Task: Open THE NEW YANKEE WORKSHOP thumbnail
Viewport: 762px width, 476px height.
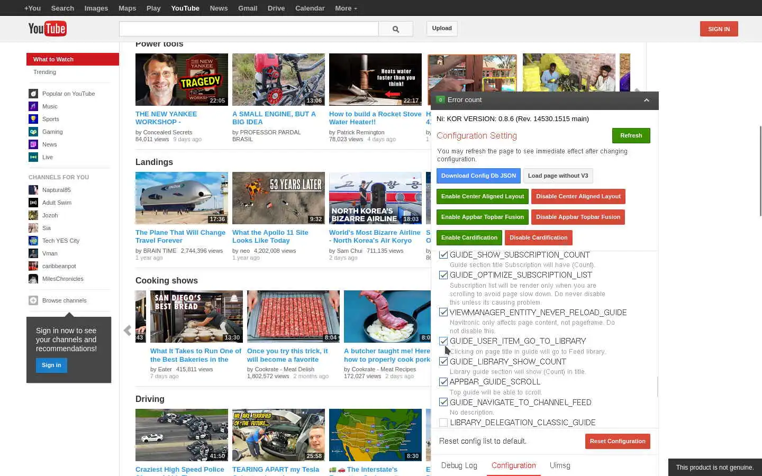Action: (182, 79)
